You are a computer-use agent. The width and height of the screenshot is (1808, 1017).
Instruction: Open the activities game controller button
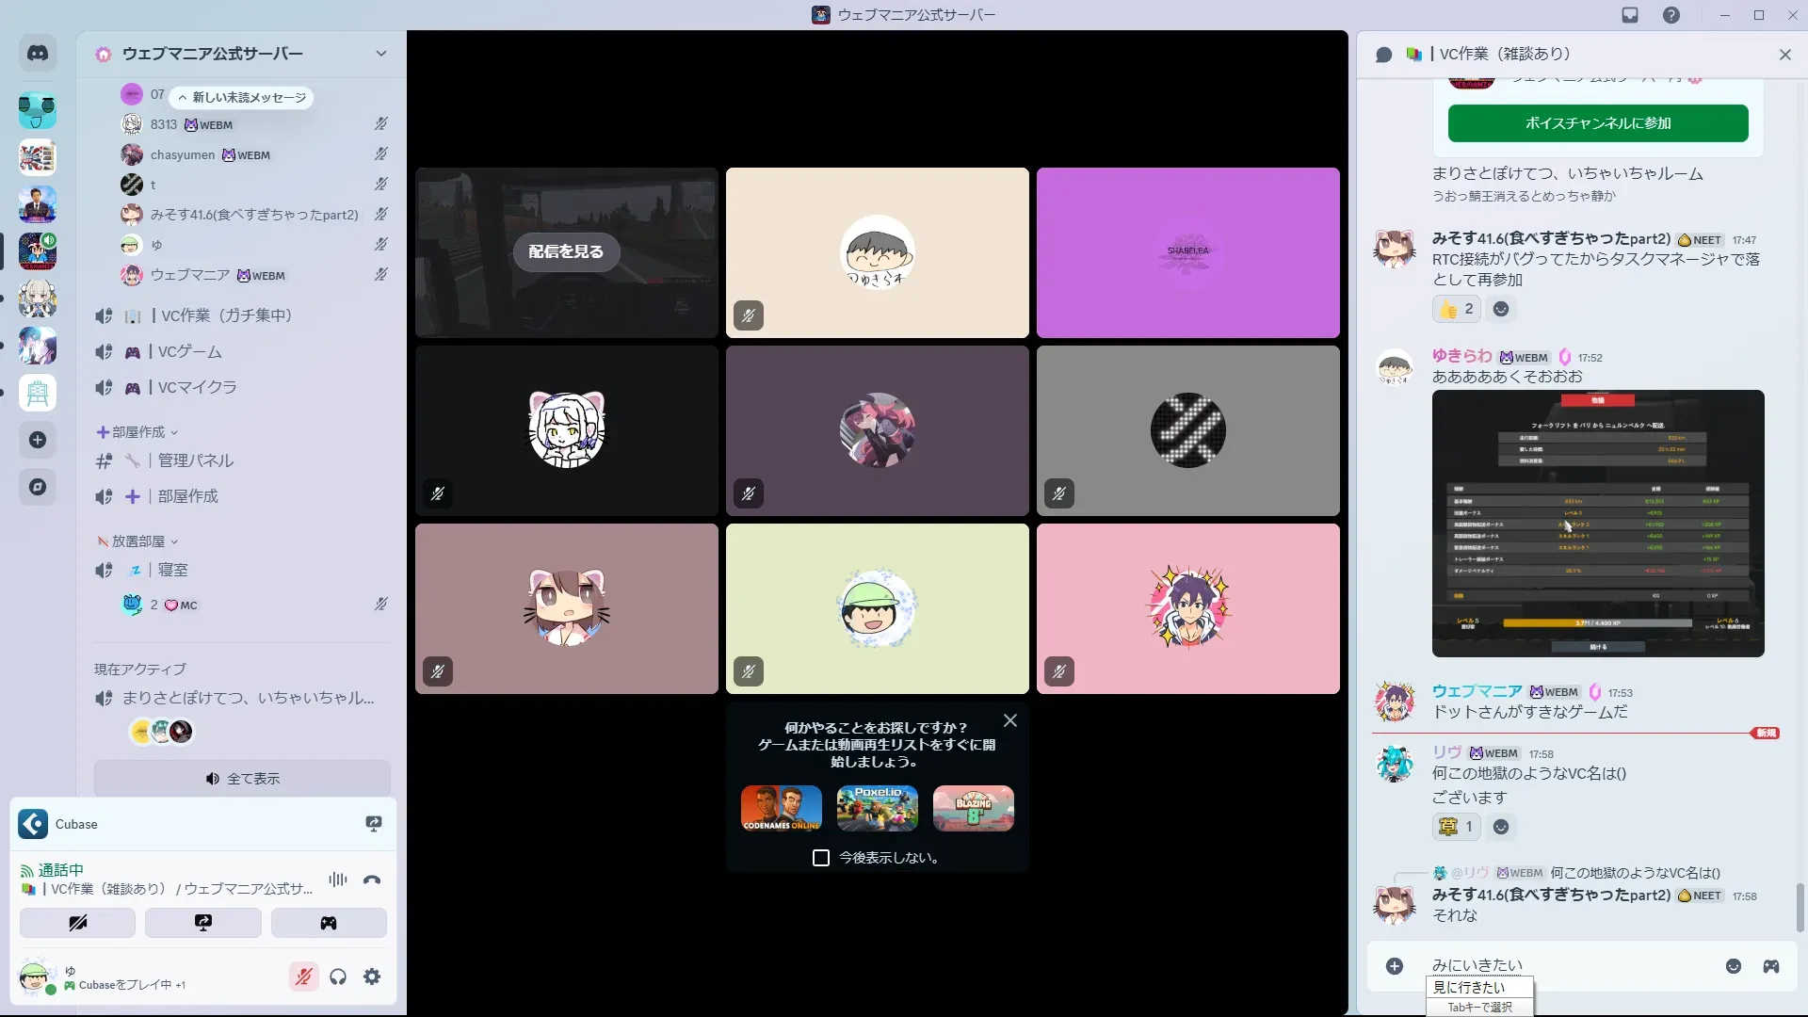pos(329,923)
